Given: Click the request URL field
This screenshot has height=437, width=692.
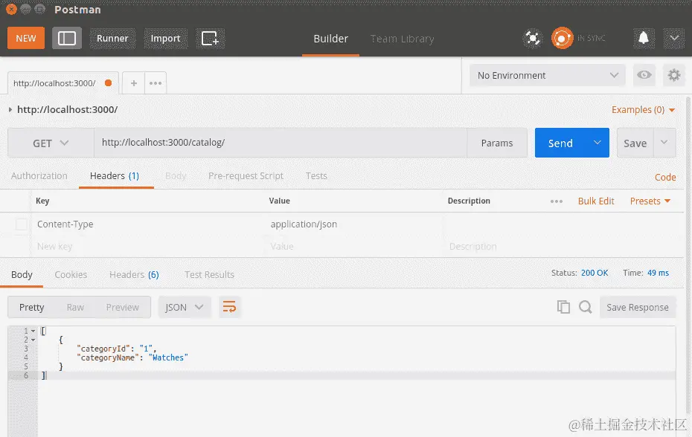Looking at the screenshot, I should (281, 143).
